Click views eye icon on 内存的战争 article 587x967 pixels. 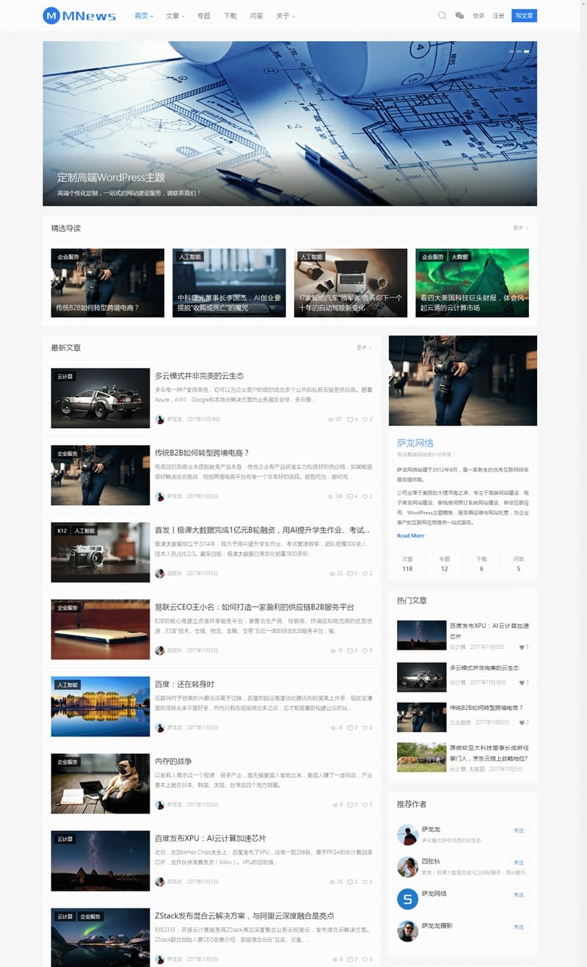335,805
